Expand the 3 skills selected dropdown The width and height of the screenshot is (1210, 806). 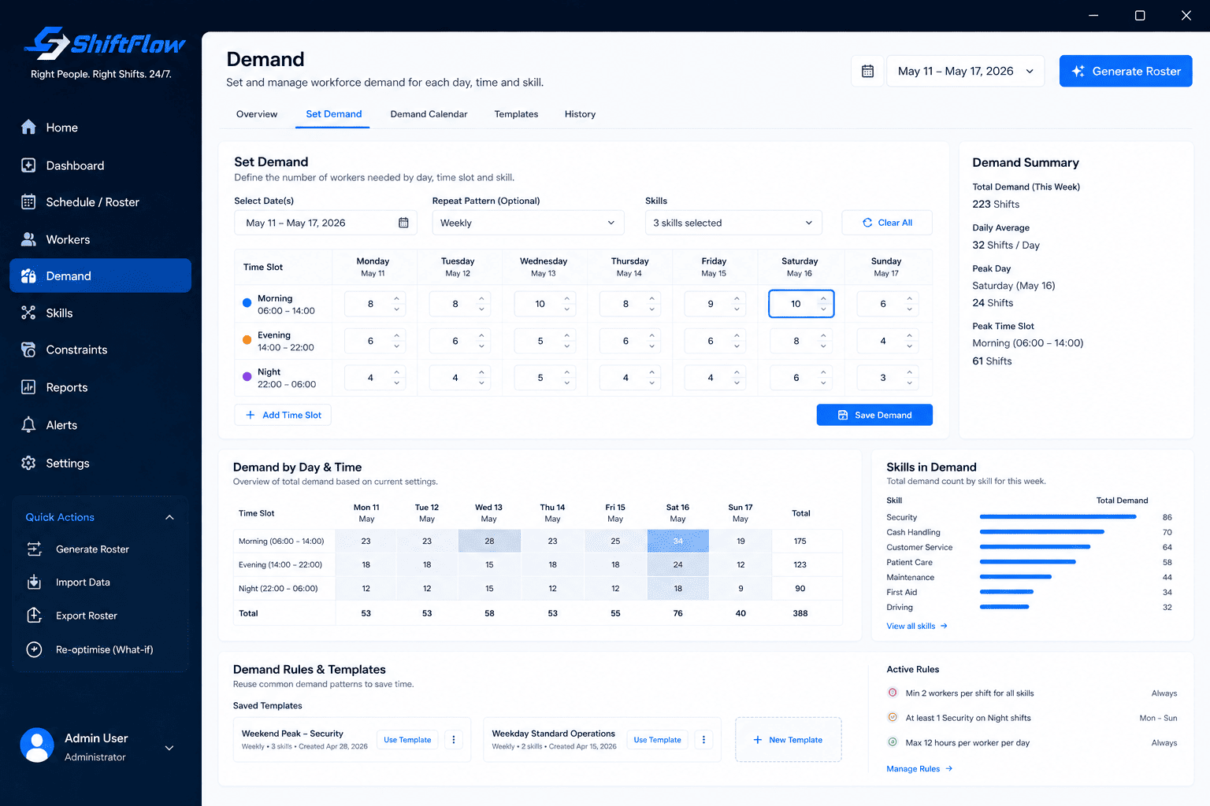[x=733, y=223]
